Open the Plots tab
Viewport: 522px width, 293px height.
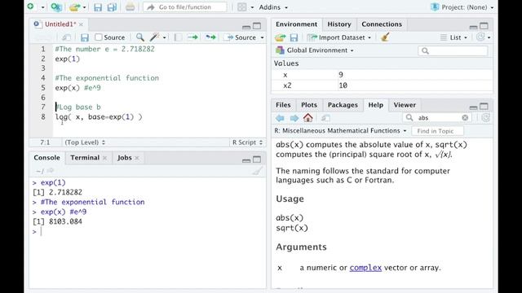pos(309,105)
